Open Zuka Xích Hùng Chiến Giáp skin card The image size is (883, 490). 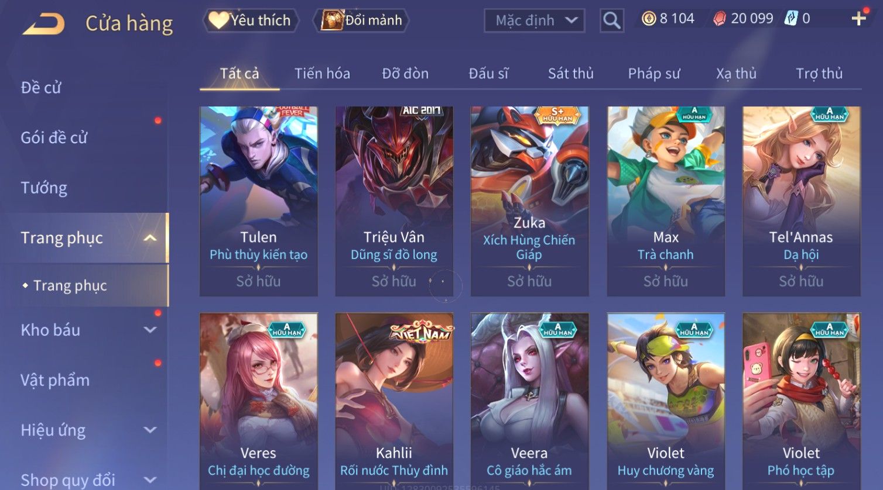pyautogui.click(x=529, y=201)
